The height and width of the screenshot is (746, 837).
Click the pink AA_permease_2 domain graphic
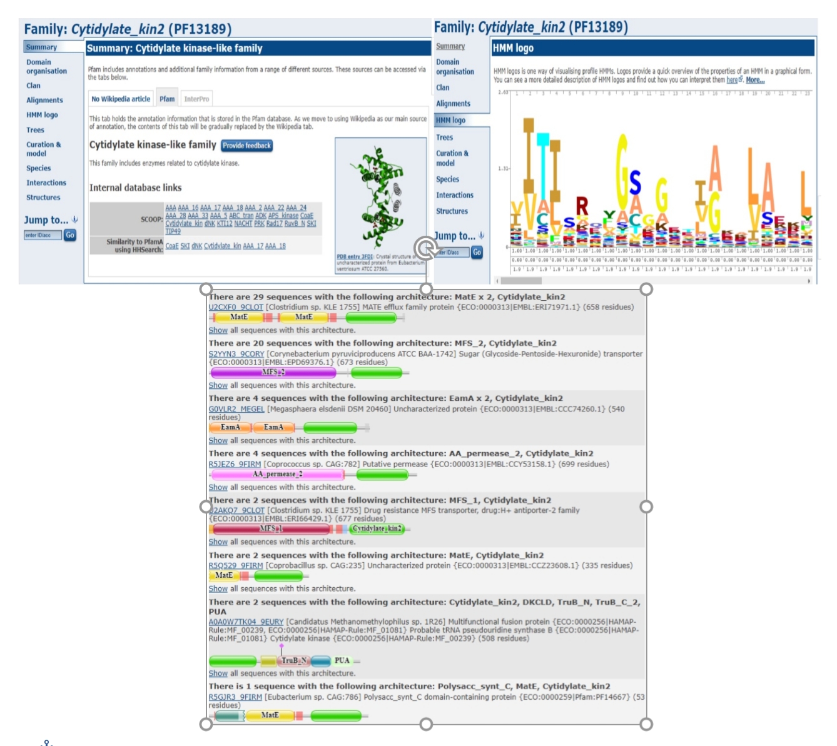(278, 475)
